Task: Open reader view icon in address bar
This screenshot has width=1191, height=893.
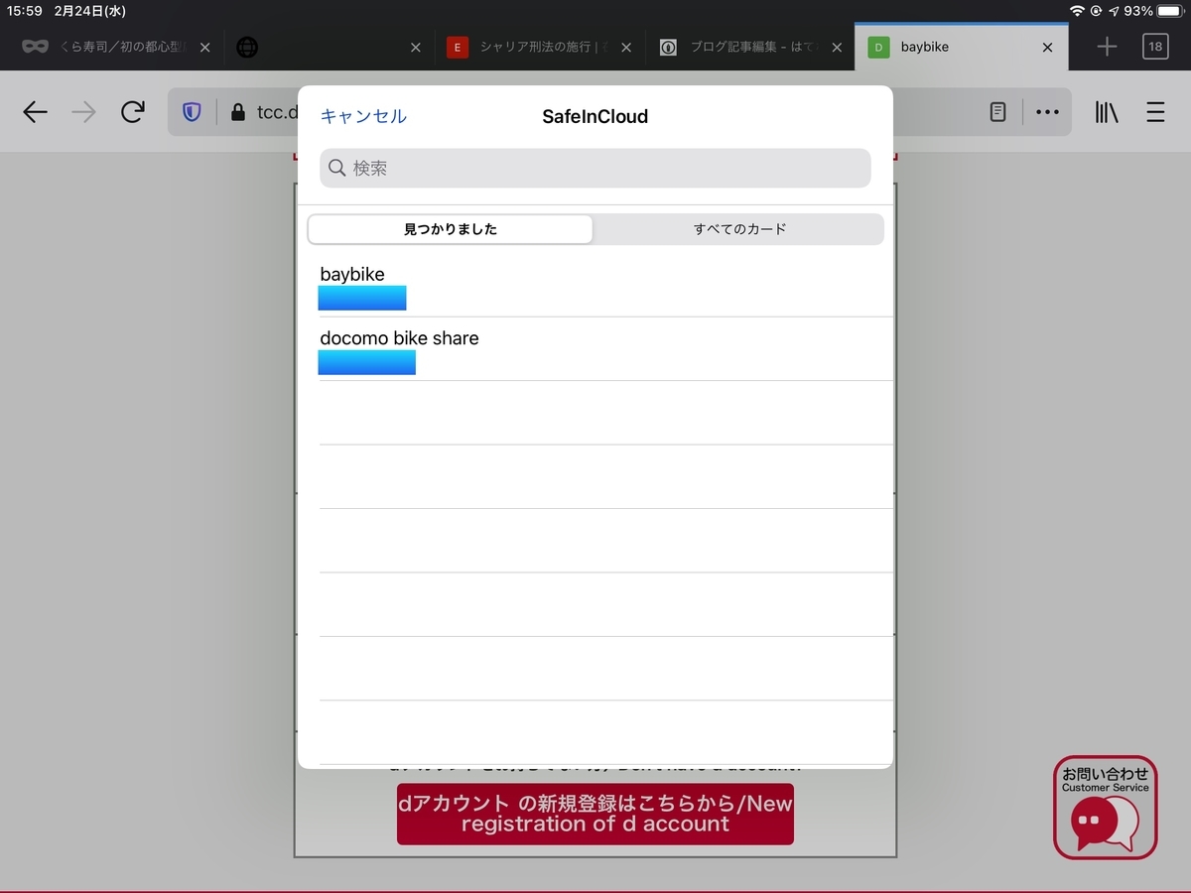Action: tap(998, 113)
